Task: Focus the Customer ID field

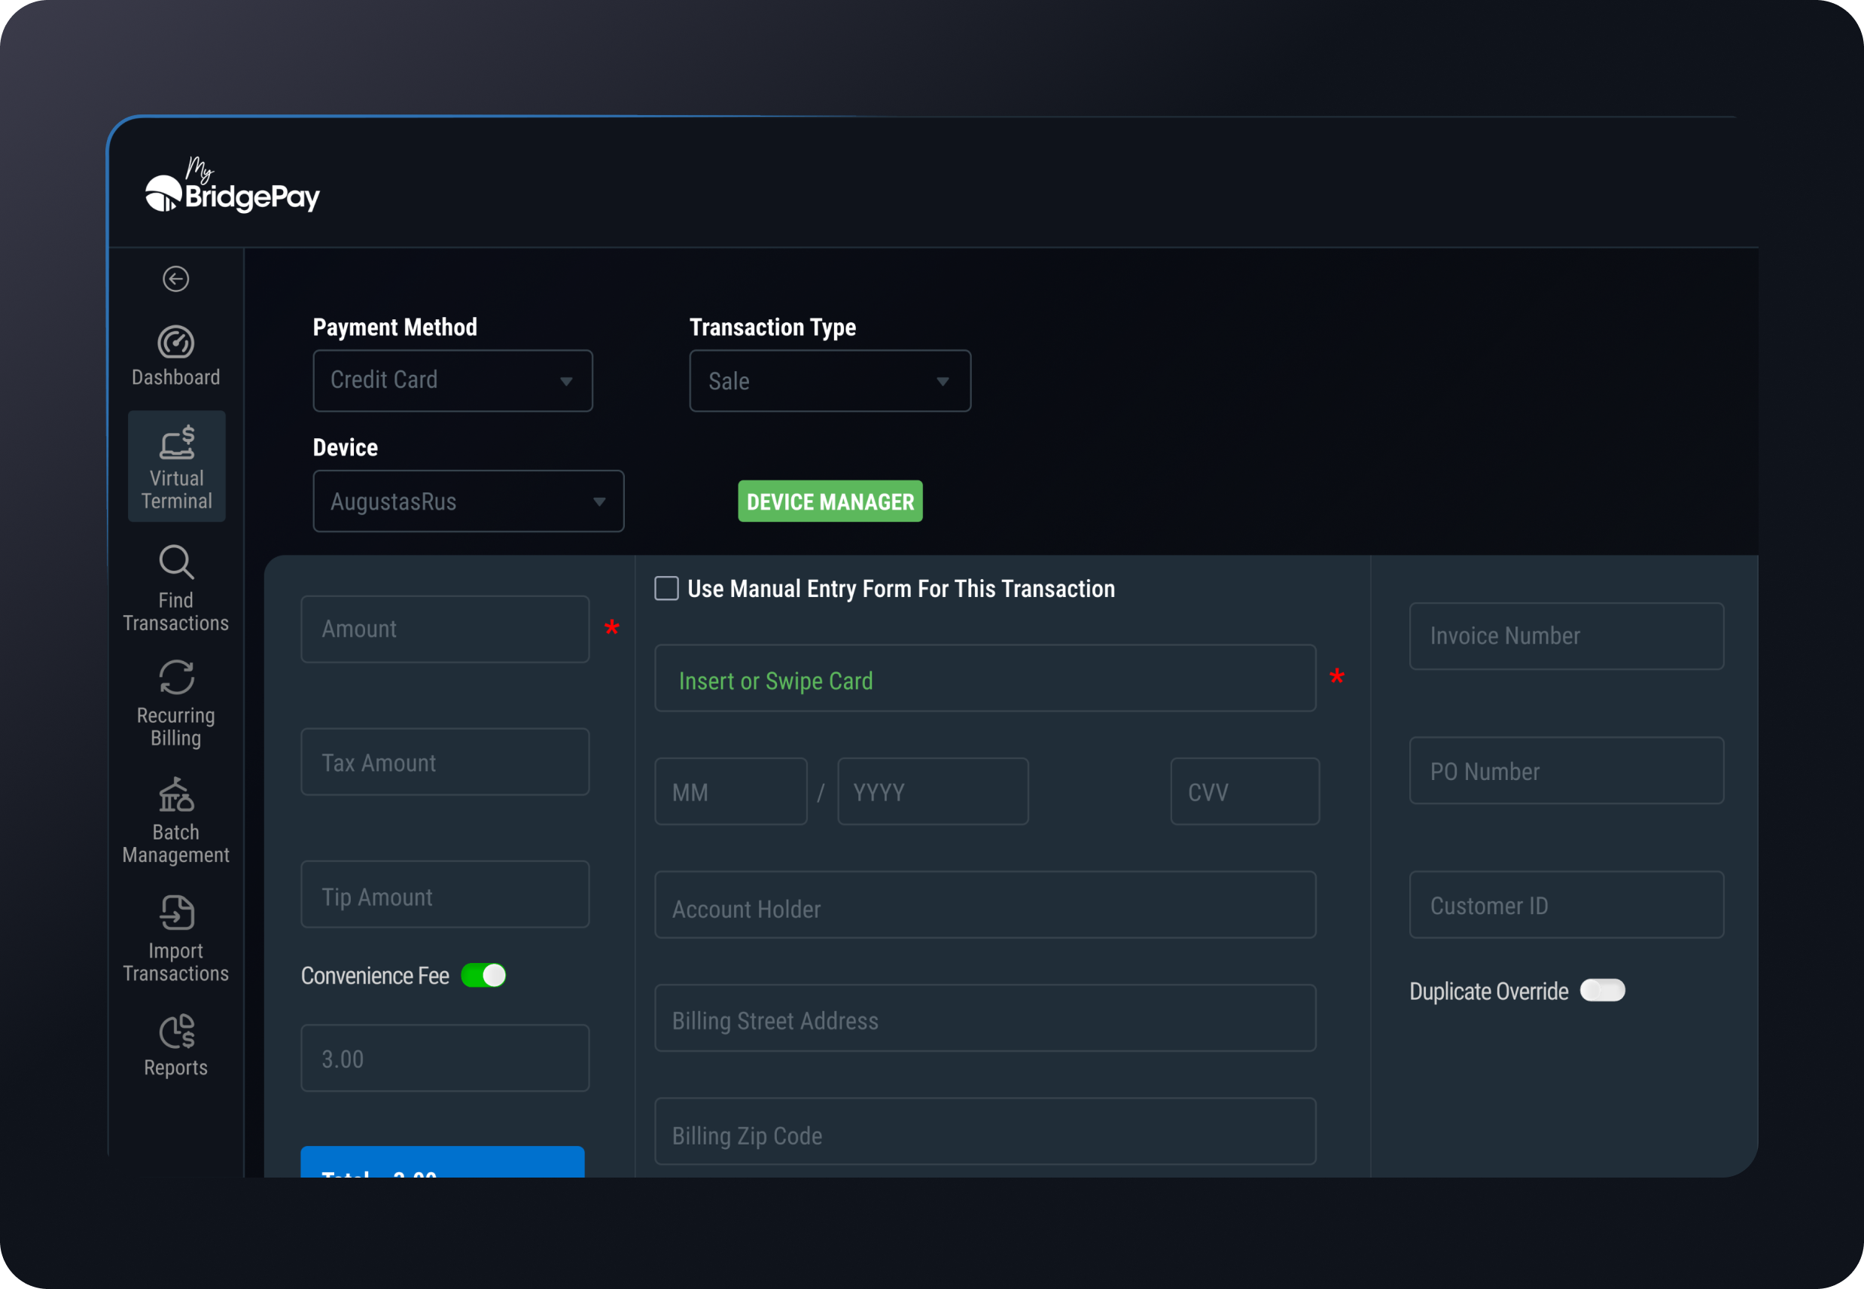Action: pos(1566,904)
